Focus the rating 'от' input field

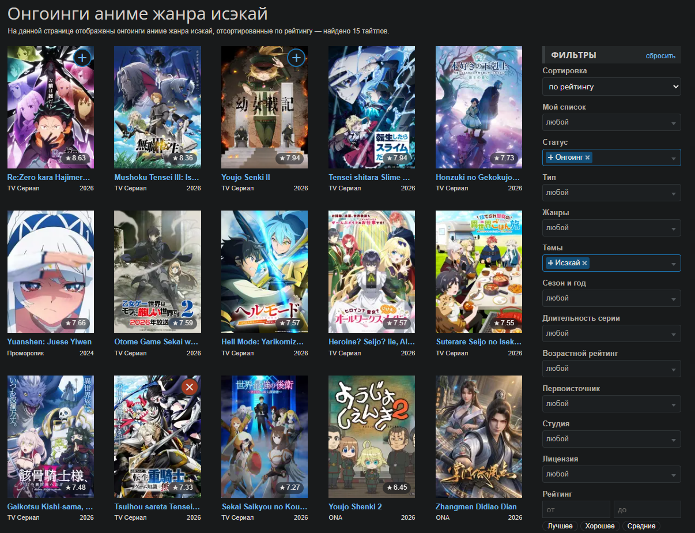tap(576, 509)
